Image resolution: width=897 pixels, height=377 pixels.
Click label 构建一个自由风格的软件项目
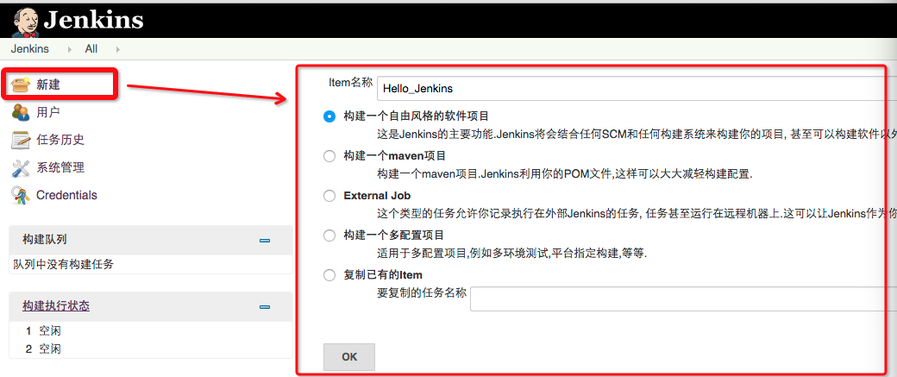click(417, 116)
